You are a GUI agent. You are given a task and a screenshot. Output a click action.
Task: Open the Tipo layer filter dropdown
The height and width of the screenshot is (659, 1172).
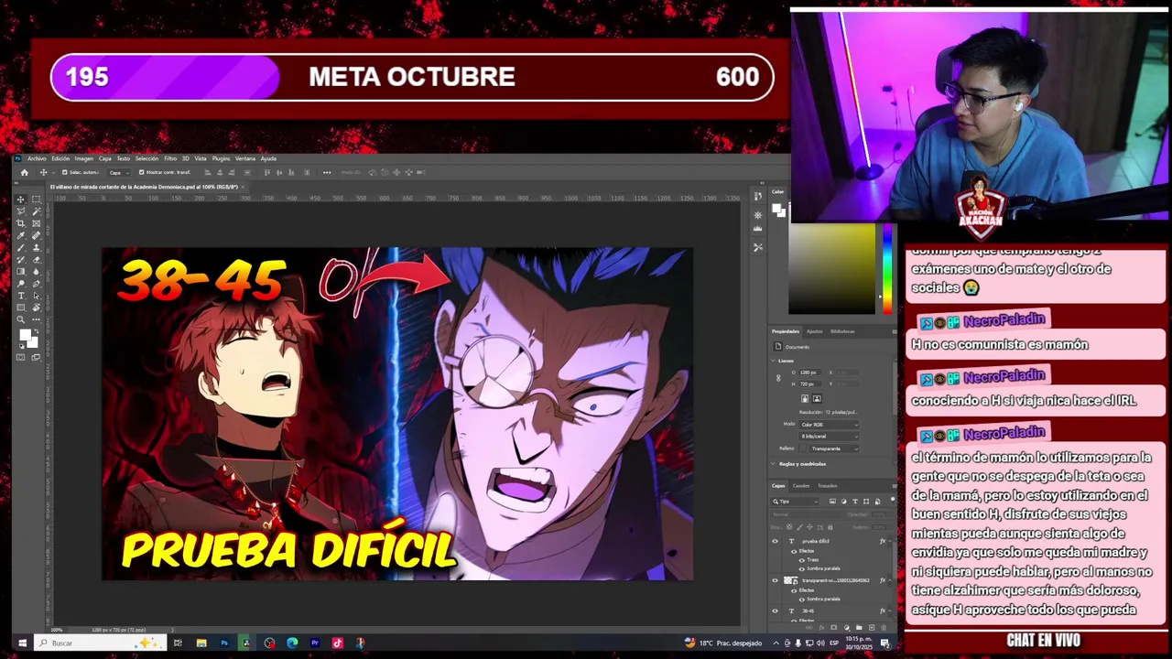pos(795,501)
